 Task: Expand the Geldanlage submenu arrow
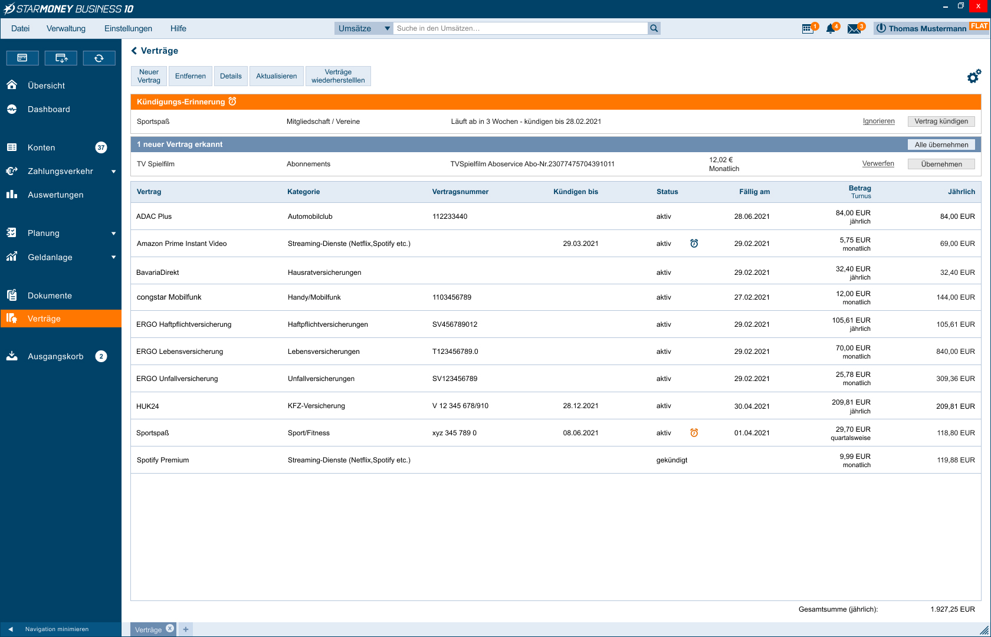[114, 257]
